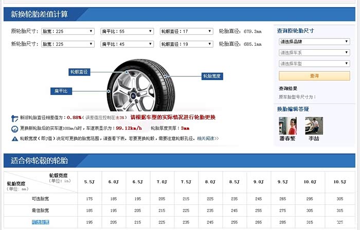360x230 pixels.
Task: Click the 轮胎宽度 label on tire diagram
Action: 212,76
